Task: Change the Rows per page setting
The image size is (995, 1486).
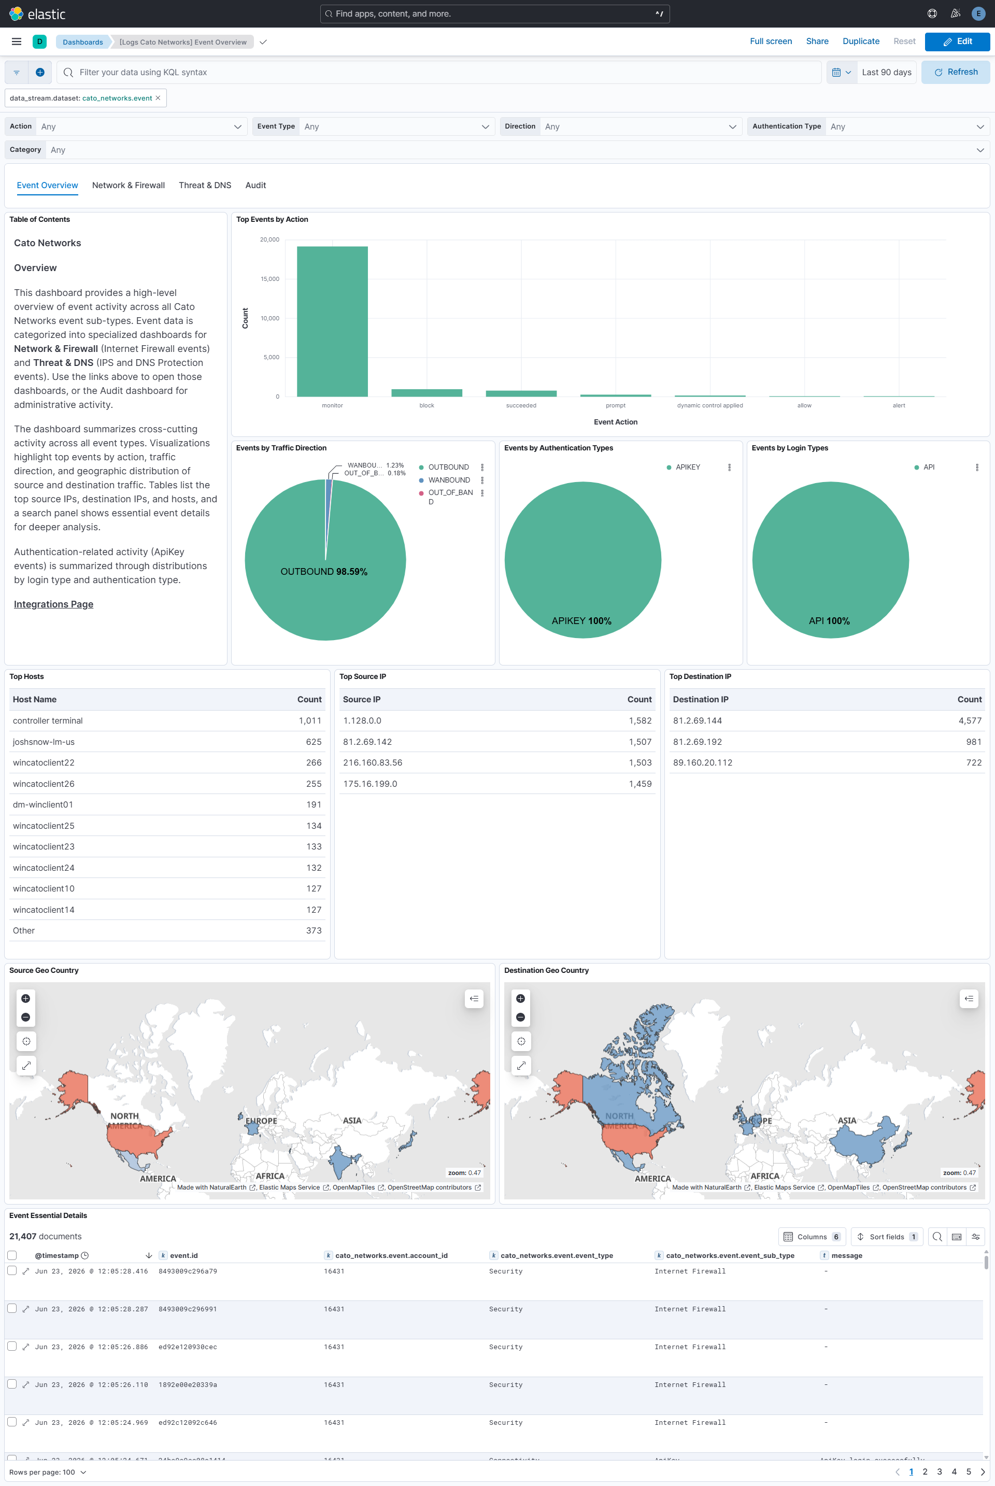Action: 48,1472
